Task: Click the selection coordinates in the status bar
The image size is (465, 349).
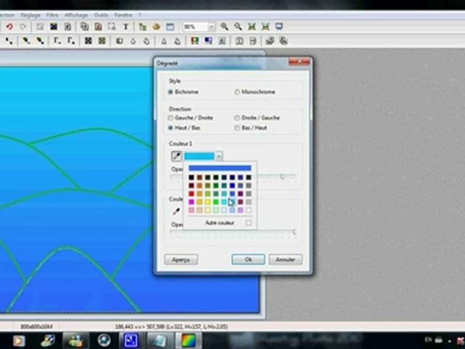Action: tap(171, 327)
